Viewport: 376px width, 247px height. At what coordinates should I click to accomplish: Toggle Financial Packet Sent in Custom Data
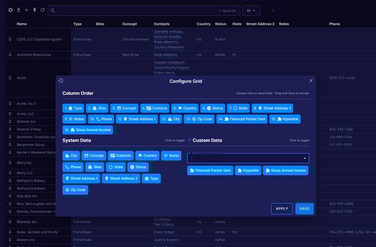click(210, 170)
